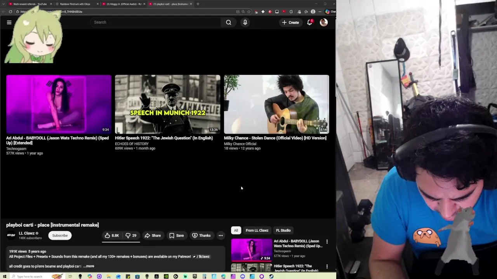Open Windows Start menu
497x279 pixels.
click(4, 276)
